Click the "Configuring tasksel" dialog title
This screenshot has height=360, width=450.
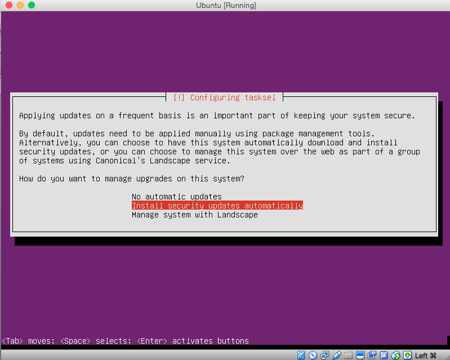pyautogui.click(x=225, y=97)
